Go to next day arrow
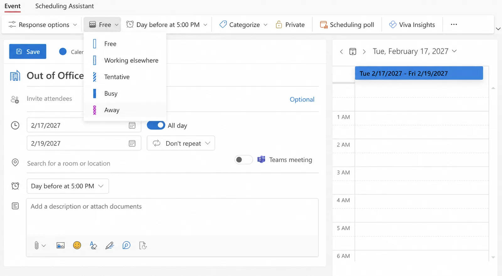 (364, 52)
